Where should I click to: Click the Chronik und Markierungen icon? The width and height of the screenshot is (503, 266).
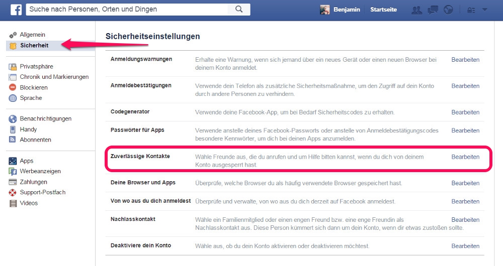pyautogui.click(x=13, y=77)
